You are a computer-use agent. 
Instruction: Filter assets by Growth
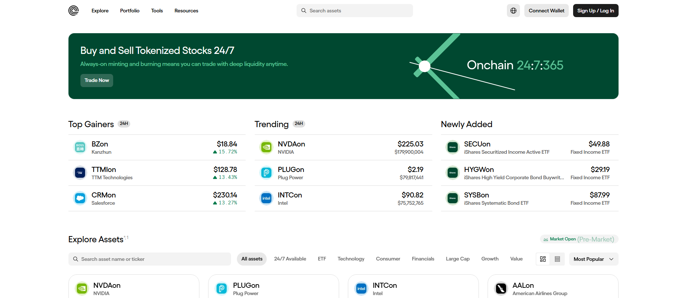pos(490,259)
